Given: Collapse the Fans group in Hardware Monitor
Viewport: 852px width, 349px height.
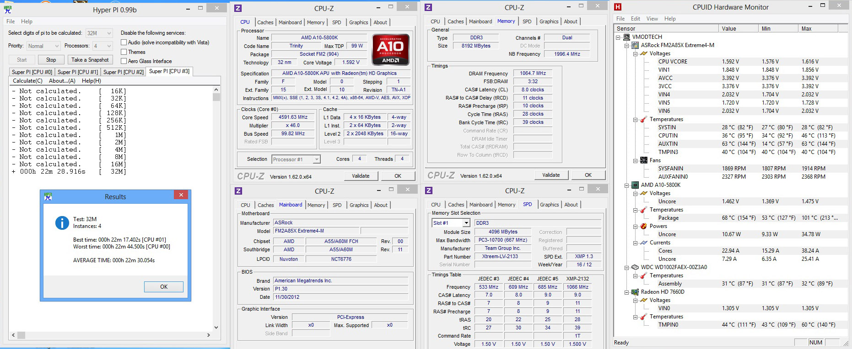Looking at the screenshot, I should coord(635,161).
